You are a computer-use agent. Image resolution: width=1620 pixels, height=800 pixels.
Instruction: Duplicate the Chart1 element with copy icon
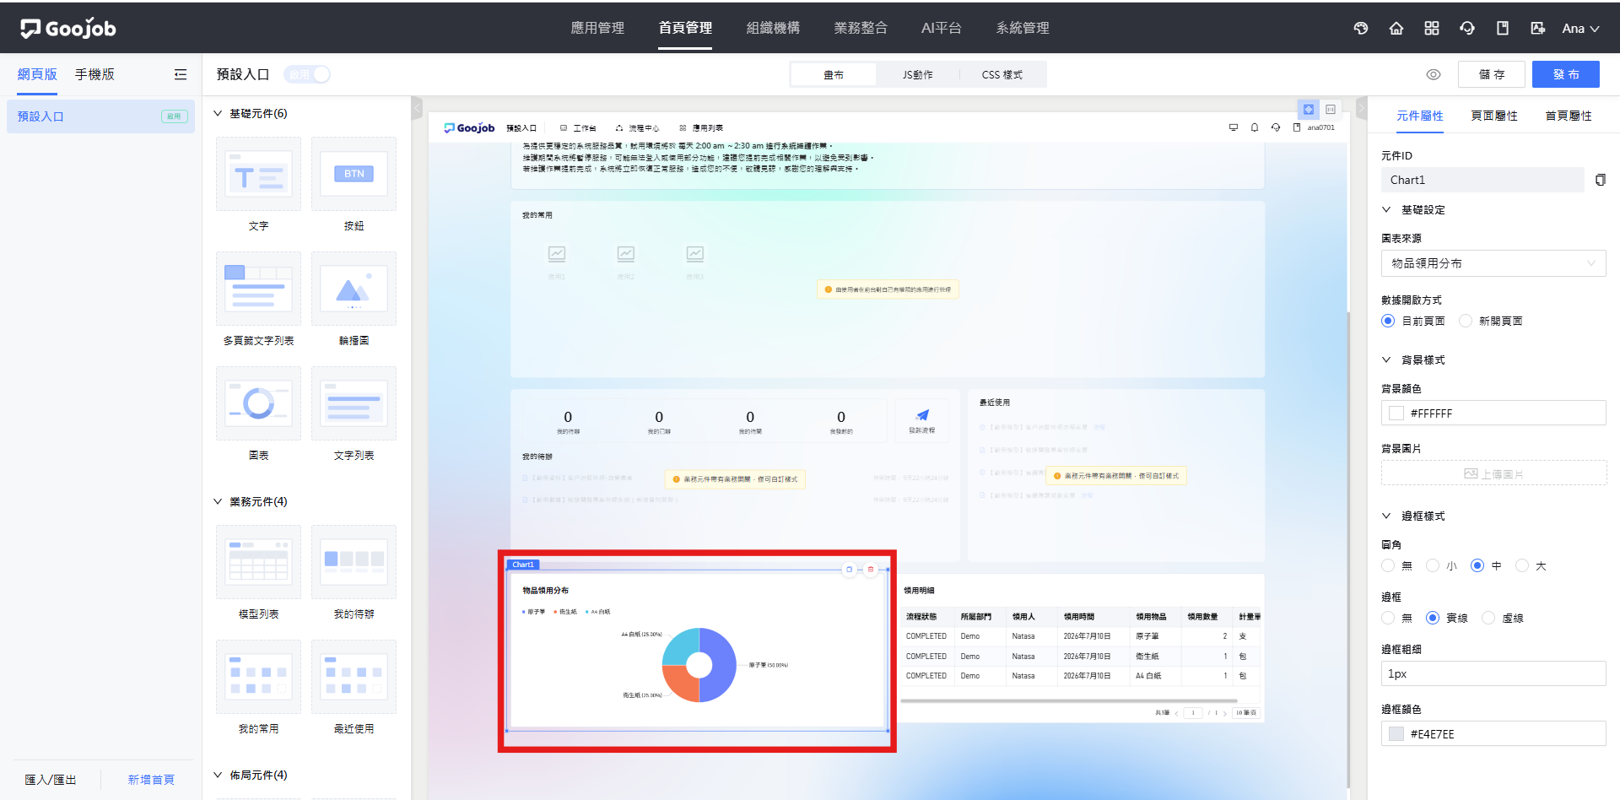point(850,570)
